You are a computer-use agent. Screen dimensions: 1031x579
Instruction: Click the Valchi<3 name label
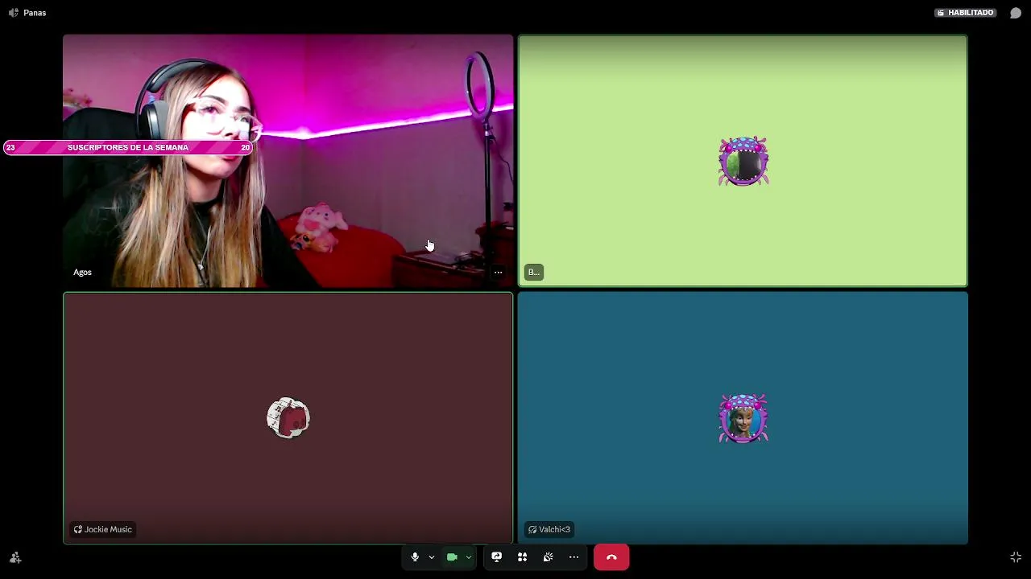(549, 529)
